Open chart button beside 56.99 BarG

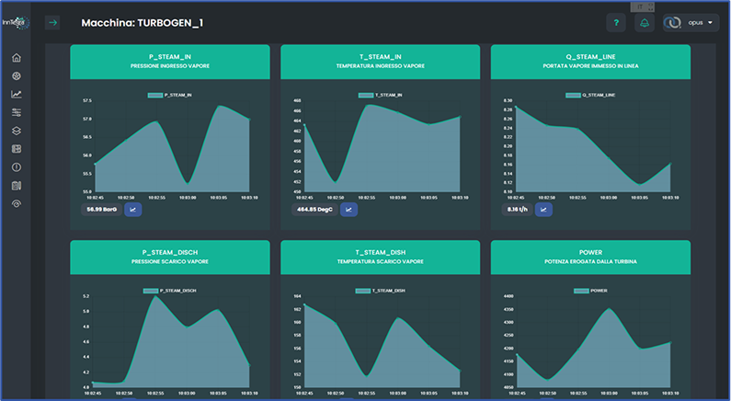click(132, 210)
